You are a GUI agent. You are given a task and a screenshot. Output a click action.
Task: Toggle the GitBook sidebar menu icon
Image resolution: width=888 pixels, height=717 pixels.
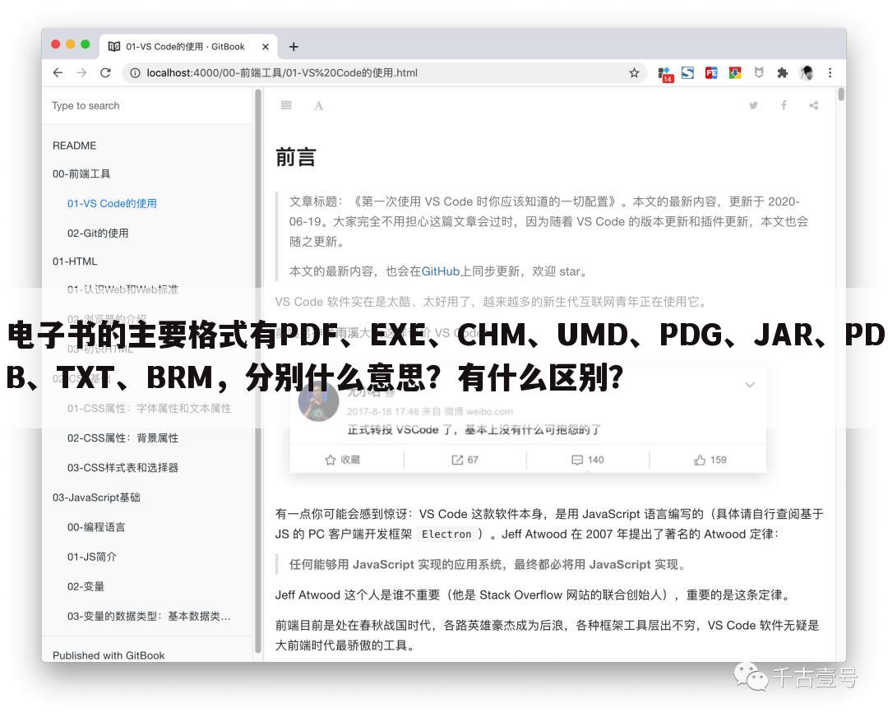click(x=287, y=104)
